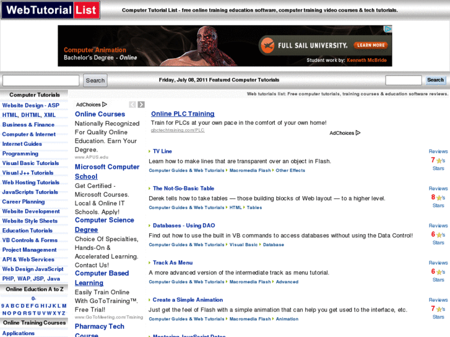This screenshot has height=337, width=450.
Task: Click letter Z in Online Education A to Z
Action: click(63, 314)
